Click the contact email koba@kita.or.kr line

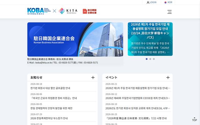[62, 62]
